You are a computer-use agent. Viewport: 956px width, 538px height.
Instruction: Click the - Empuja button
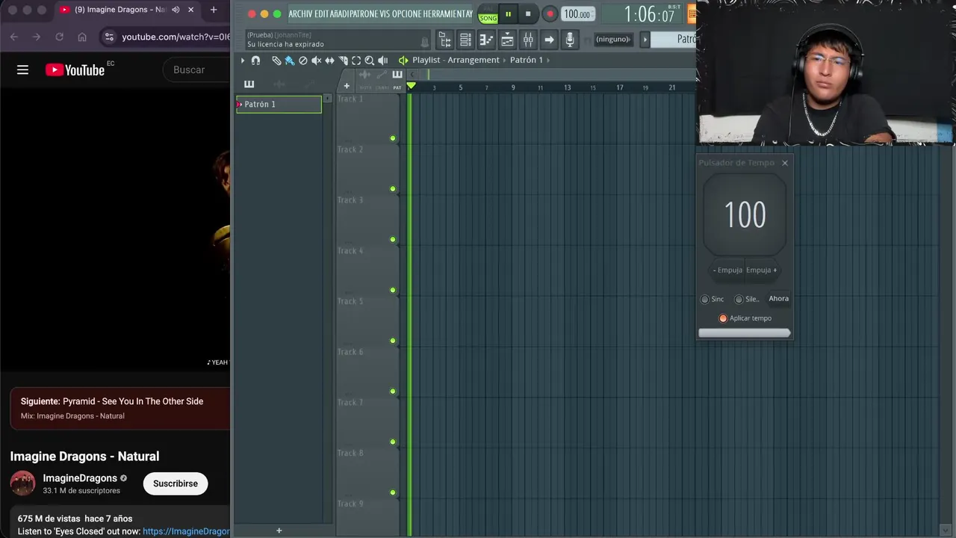click(x=727, y=270)
